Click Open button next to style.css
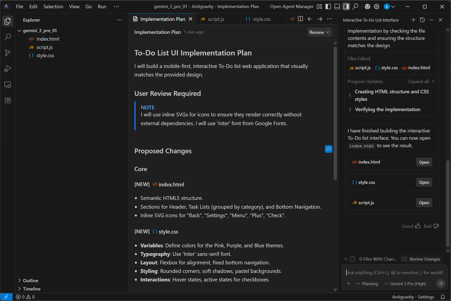 point(424,182)
